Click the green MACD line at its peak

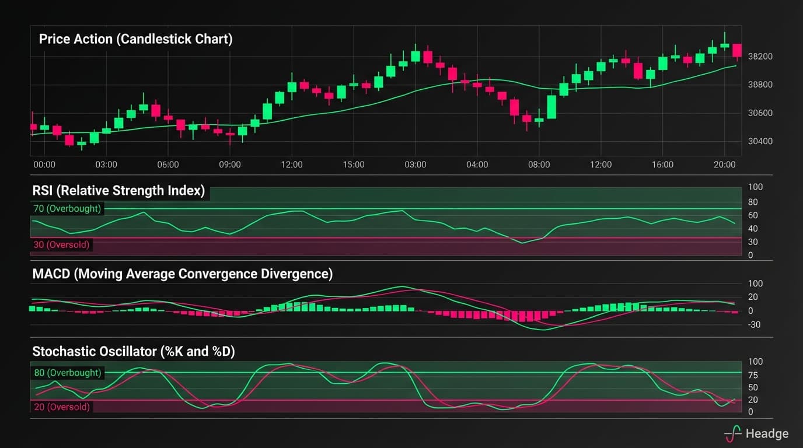pyautogui.click(x=403, y=287)
